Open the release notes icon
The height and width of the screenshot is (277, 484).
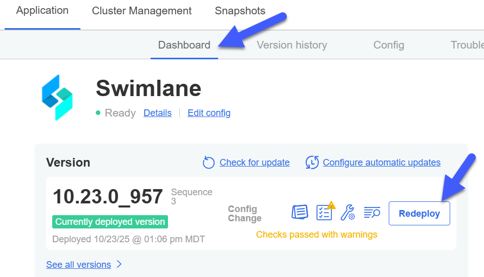pyautogui.click(x=300, y=212)
